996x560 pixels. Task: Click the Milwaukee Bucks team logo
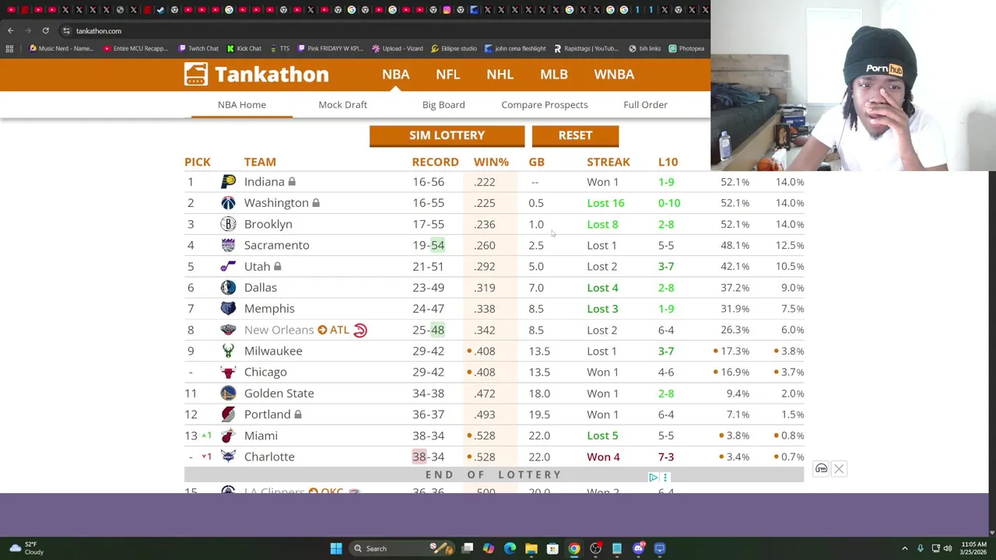click(x=228, y=351)
